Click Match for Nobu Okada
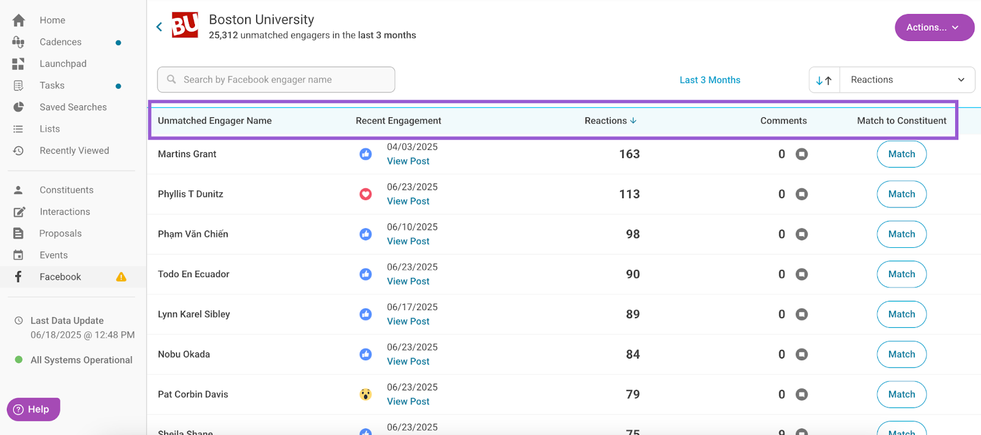981x435 pixels. tap(901, 354)
